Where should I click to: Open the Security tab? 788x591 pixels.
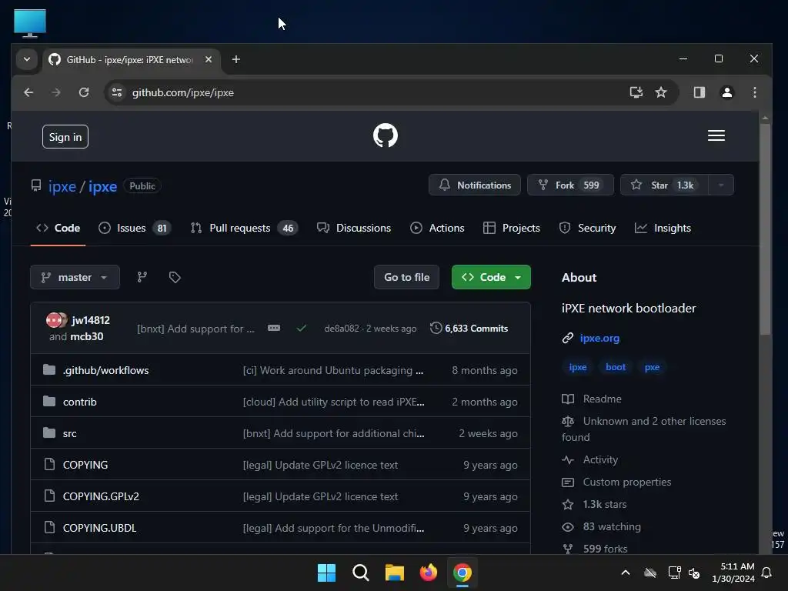[587, 228]
